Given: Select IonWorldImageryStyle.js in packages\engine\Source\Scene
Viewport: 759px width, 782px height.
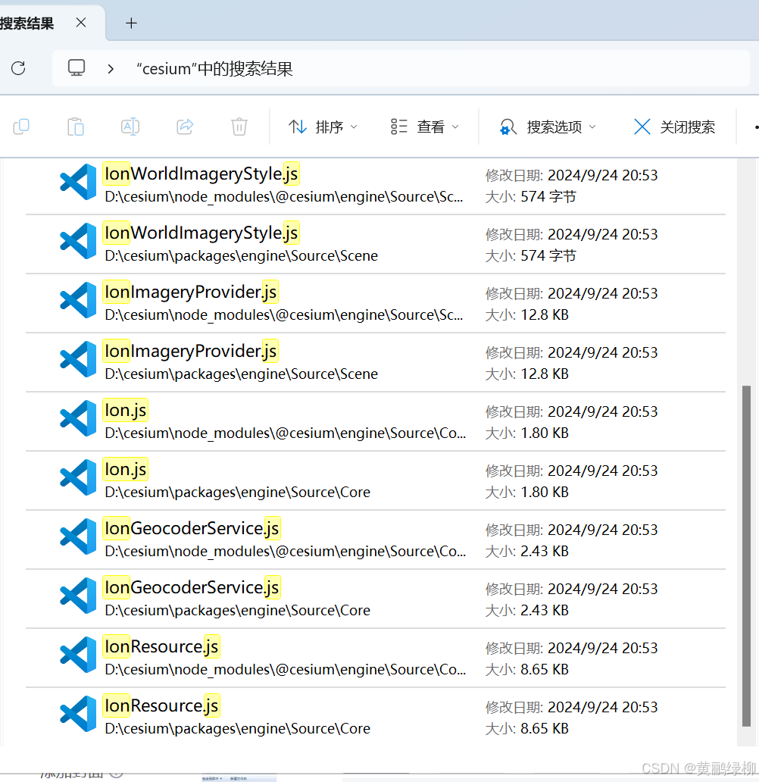Looking at the screenshot, I should coord(375,244).
